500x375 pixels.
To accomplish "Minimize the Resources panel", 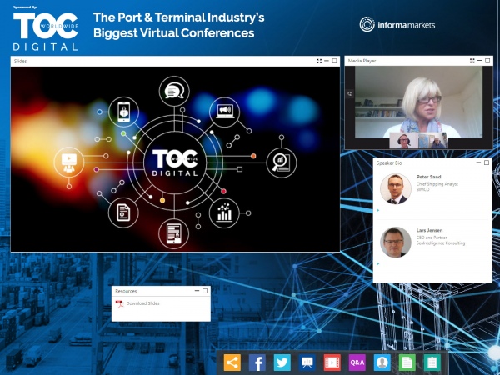I will pyautogui.click(x=195, y=291).
